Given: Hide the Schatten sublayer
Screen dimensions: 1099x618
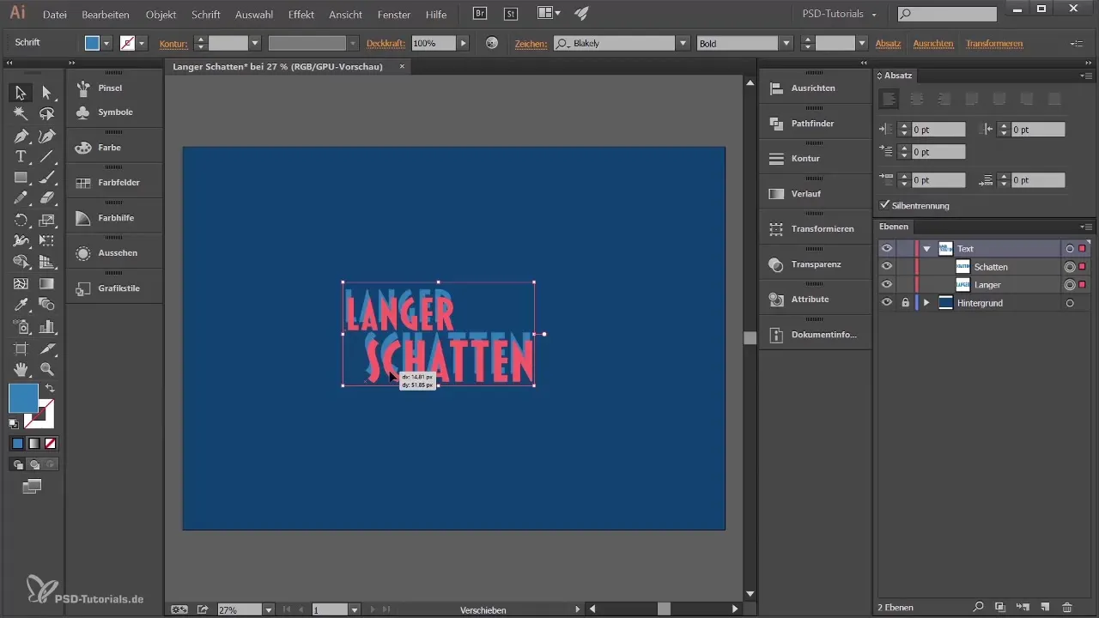Looking at the screenshot, I should click(887, 267).
